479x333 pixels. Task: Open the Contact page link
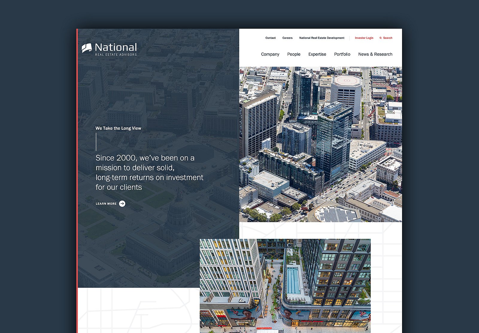tap(270, 38)
